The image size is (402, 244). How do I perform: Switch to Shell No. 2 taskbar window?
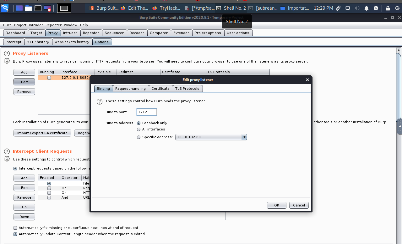click(231, 8)
